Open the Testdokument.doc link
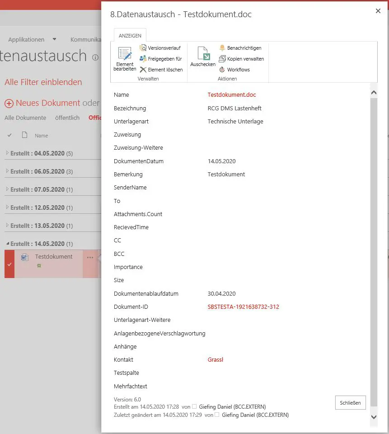Viewport: 389px width, 434px height. (x=232, y=95)
